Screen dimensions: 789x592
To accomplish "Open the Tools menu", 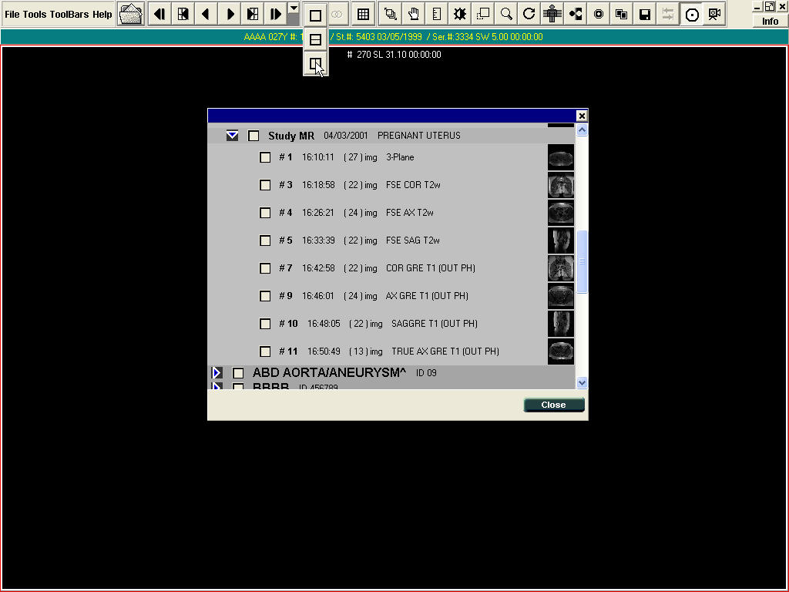I will (x=35, y=15).
